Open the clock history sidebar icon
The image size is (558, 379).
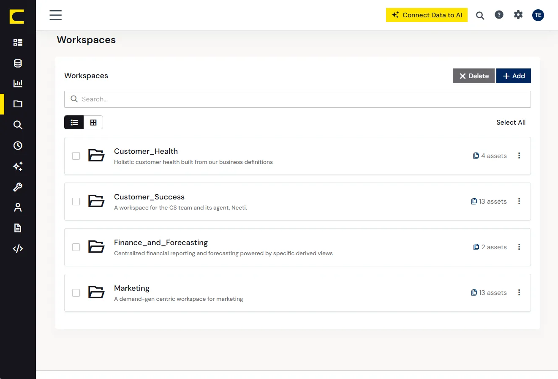tap(18, 145)
